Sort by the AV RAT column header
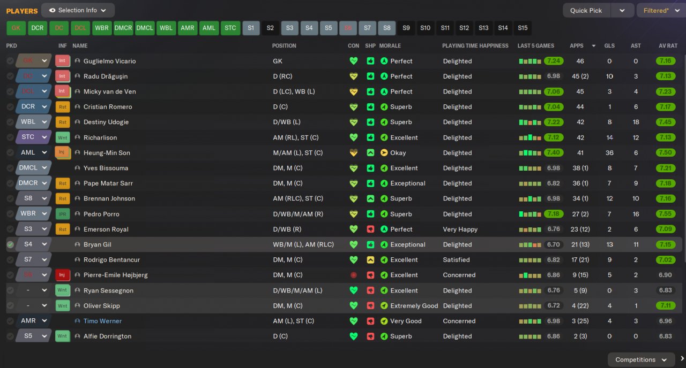The image size is (686, 368). (x=668, y=46)
